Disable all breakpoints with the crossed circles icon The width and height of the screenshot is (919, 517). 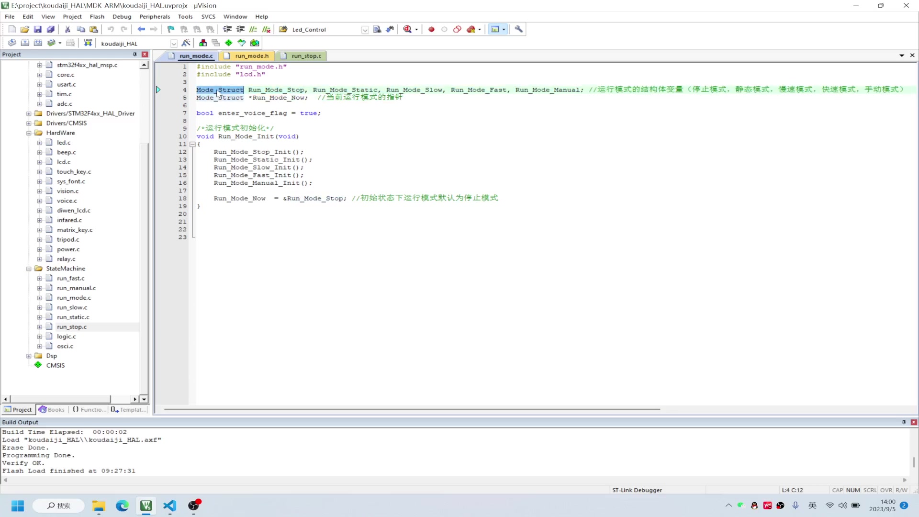[457, 29]
